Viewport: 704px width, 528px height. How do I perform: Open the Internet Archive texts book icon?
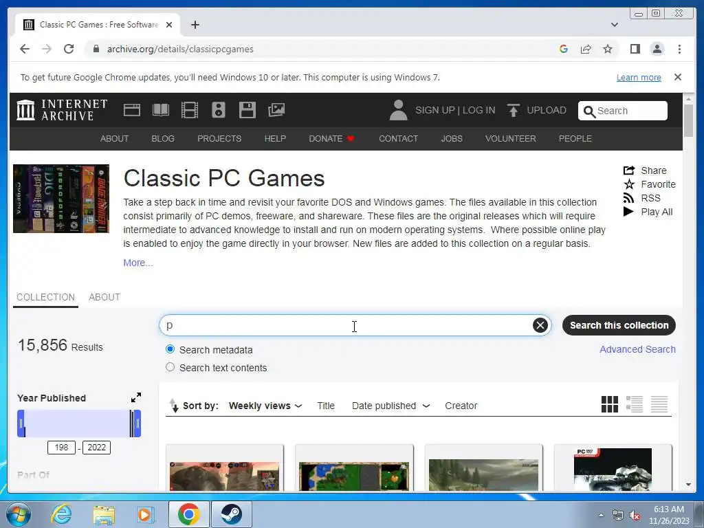coord(161,110)
